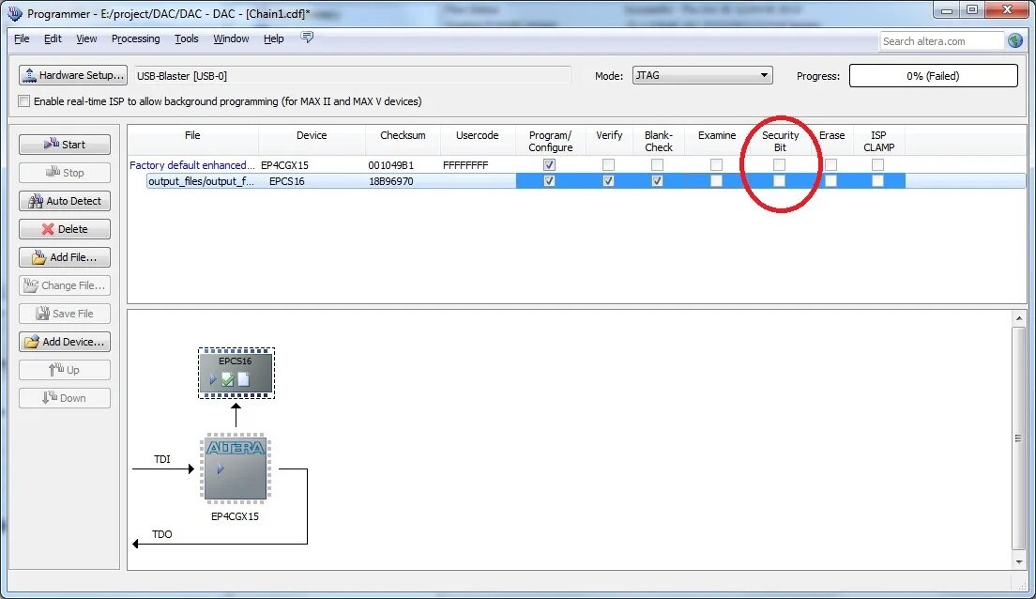Click the diagram scrollbar down arrow

[x=1018, y=561]
